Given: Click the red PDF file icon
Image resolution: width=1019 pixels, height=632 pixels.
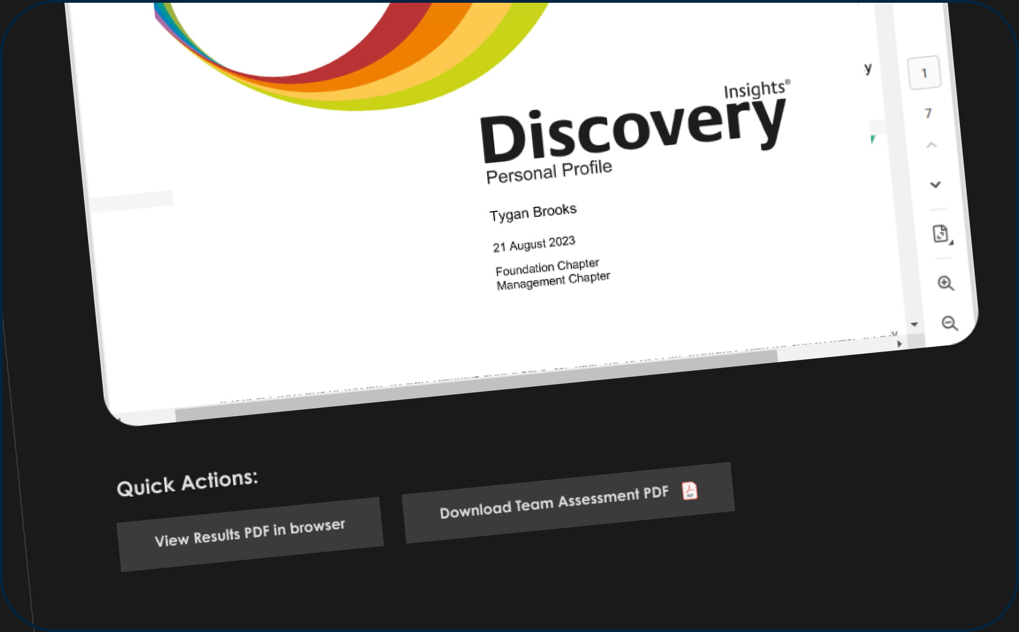Looking at the screenshot, I should [x=689, y=491].
